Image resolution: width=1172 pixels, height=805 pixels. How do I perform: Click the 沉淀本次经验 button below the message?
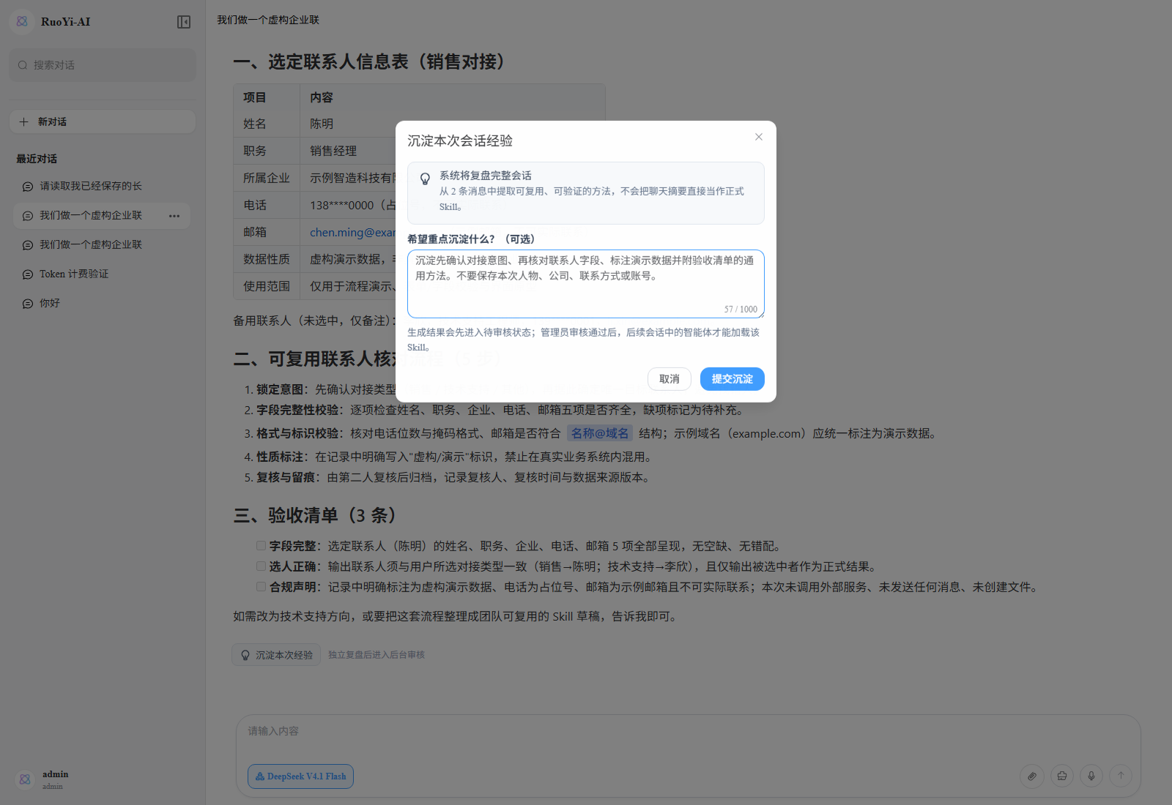(276, 655)
